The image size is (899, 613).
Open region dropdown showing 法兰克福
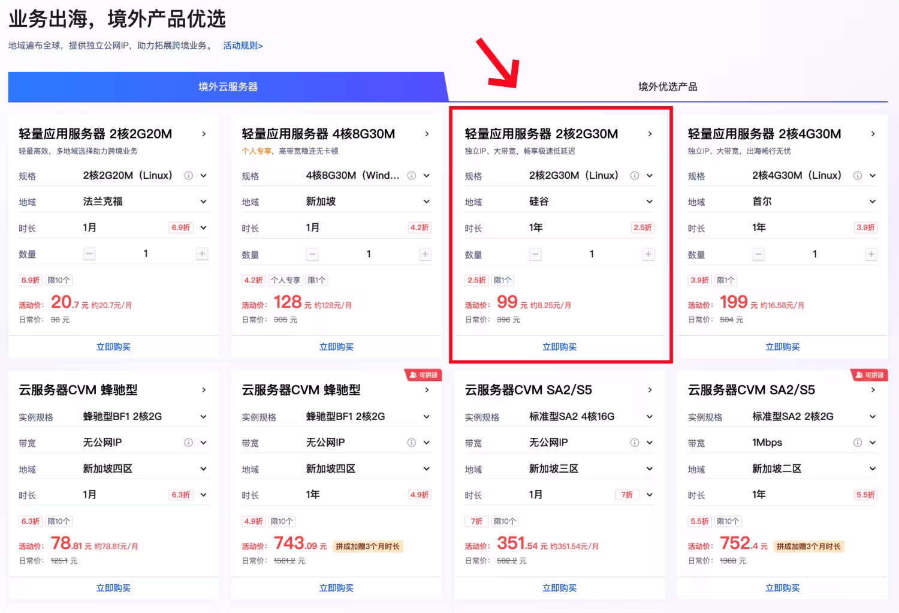(145, 202)
